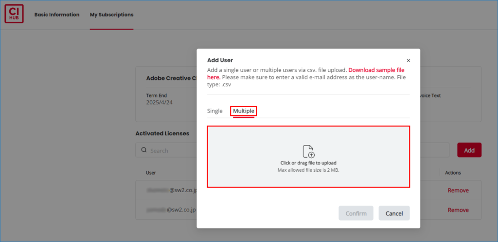Select the first user's email address row
Viewport: 498px width, 242px height.
coord(171,191)
